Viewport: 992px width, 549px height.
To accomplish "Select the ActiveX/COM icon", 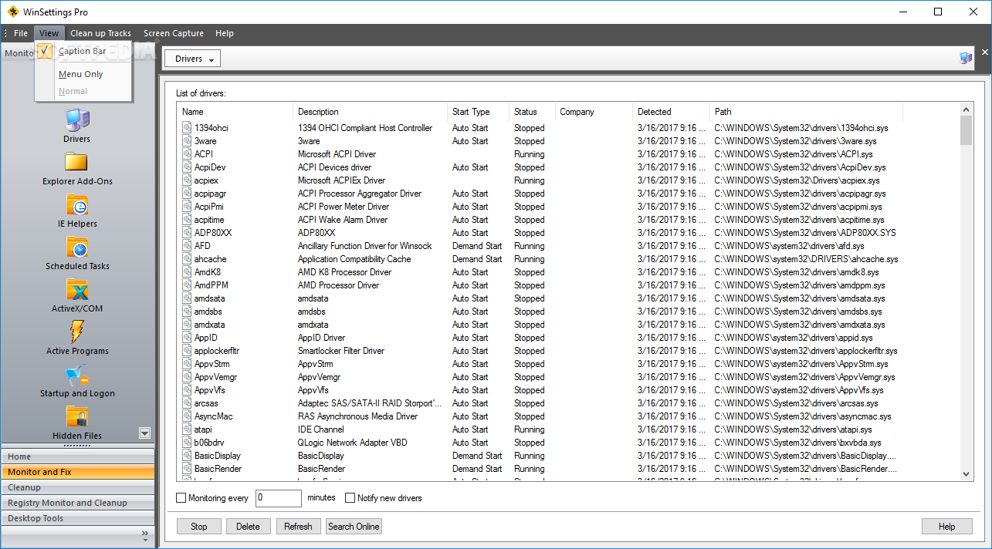I will pyautogui.click(x=77, y=289).
